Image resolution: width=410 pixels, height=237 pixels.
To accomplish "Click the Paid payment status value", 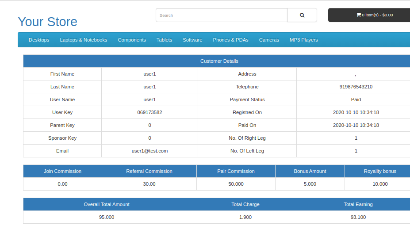I will pos(356,99).
